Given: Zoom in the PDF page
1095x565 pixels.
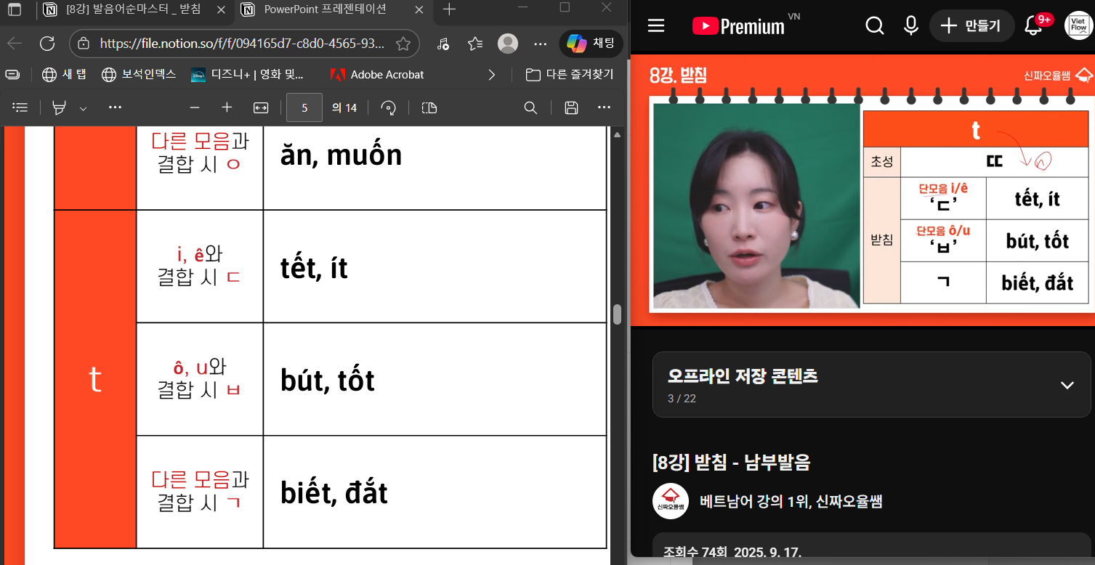Looking at the screenshot, I should pos(227,107).
